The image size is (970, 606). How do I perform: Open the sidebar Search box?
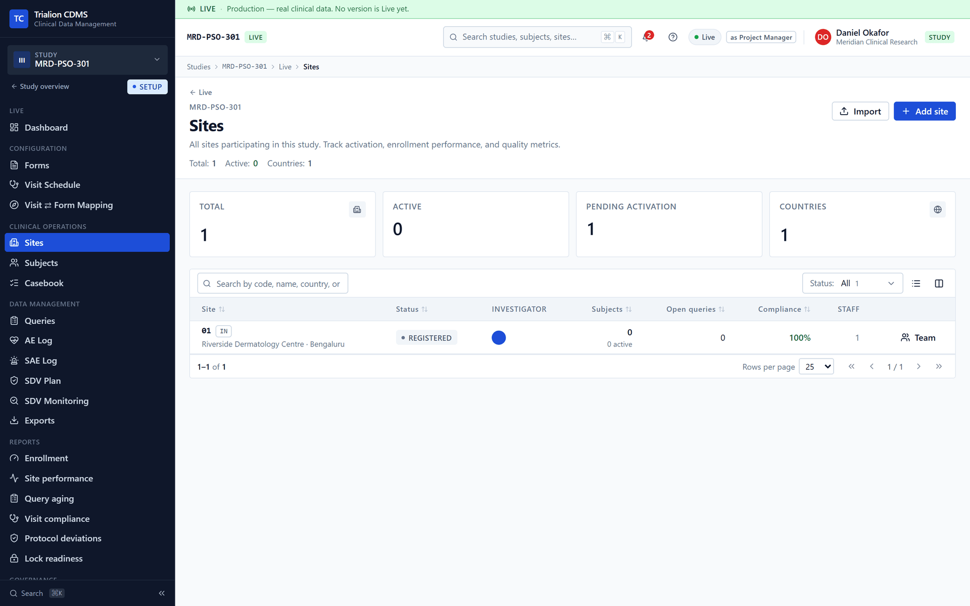tap(37, 593)
